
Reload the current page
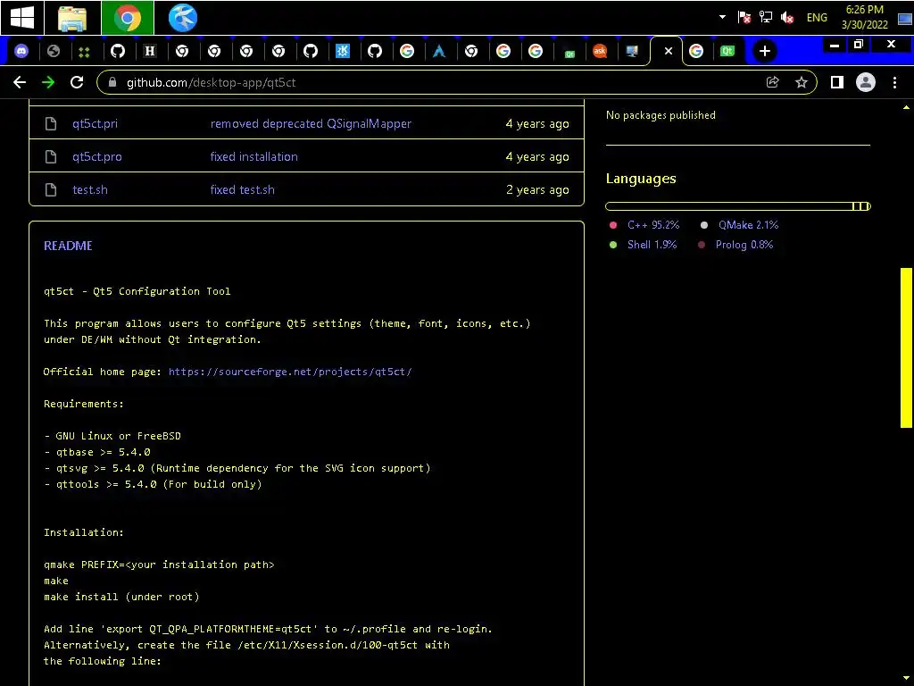(x=77, y=82)
